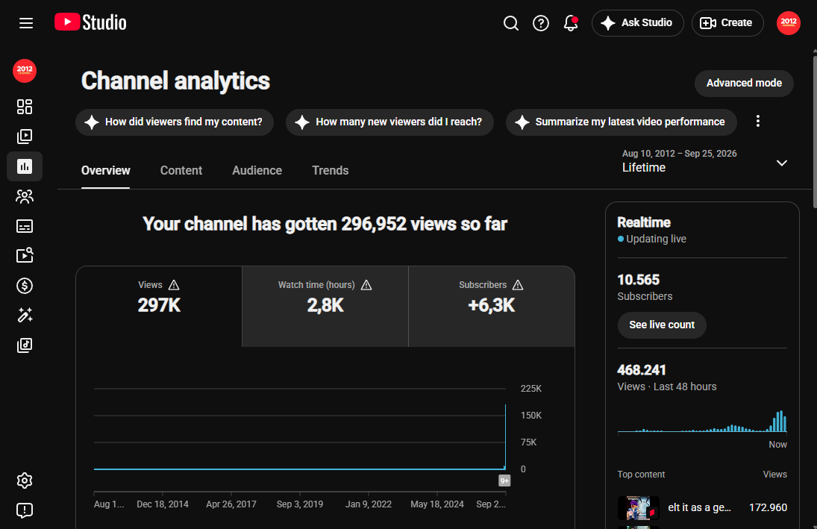The image size is (817, 529).
Task: Open the Dashboard icon in sidebar
Action: [25, 107]
